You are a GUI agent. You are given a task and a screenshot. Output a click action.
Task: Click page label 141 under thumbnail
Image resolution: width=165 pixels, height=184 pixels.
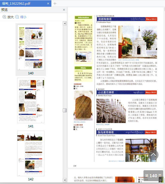tap(31, 126)
